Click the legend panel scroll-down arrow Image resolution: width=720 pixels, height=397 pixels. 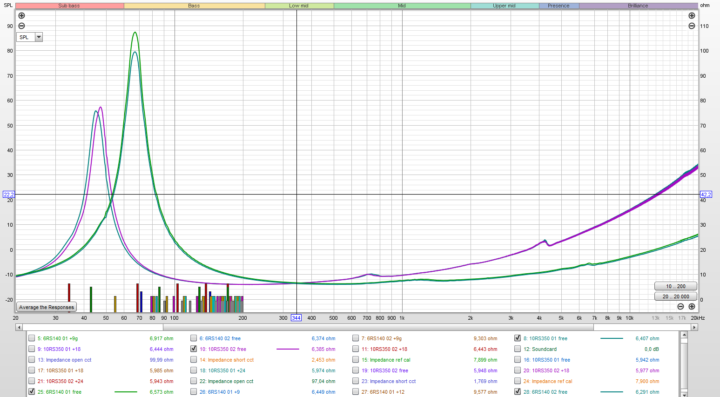[684, 394]
